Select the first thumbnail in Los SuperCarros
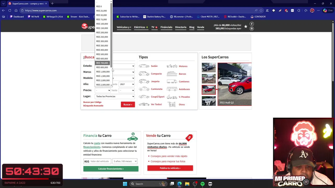 coord(209,68)
